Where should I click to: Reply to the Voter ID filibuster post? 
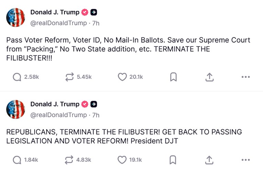click(17, 77)
